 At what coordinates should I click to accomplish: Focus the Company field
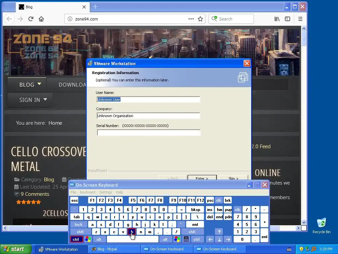149,116
